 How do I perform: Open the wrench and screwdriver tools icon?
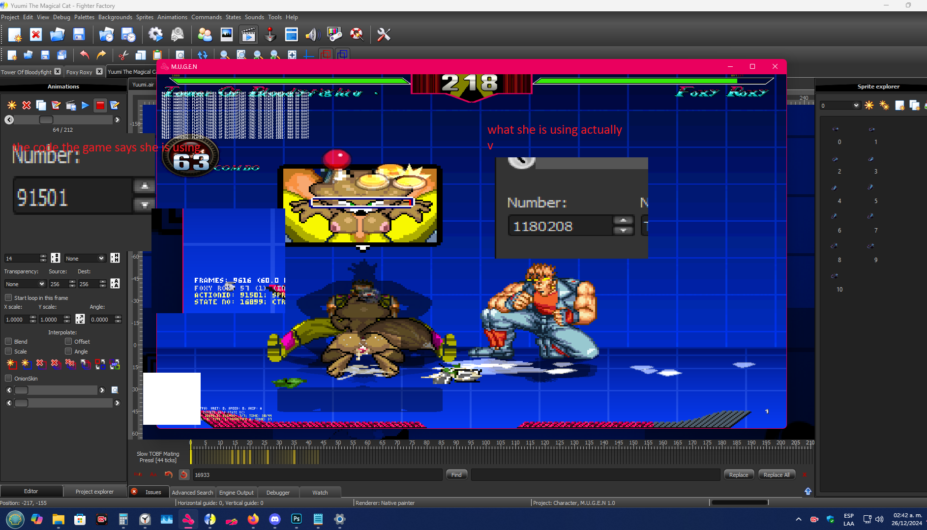tap(384, 34)
